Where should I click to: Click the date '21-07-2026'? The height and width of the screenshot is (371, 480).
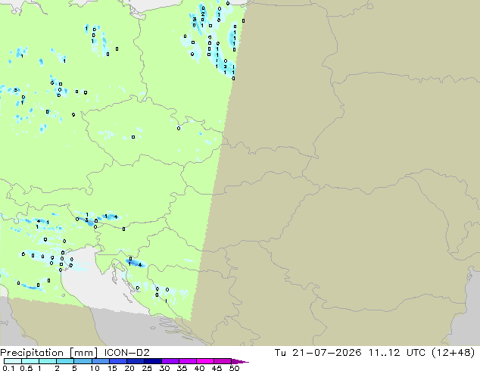point(326,352)
